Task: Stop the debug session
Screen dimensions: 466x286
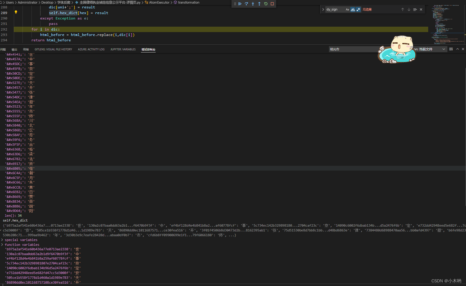Action: click(x=272, y=4)
